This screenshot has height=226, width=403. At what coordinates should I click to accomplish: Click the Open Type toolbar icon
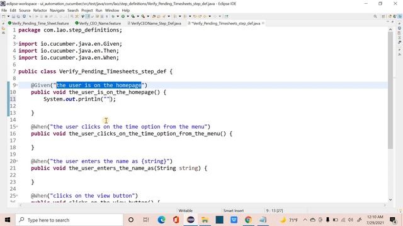(154, 16)
